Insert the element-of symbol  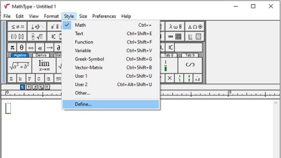pos(40,48)
